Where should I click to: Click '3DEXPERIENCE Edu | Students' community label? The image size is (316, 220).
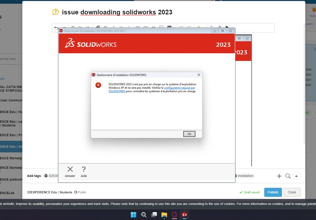(50, 192)
